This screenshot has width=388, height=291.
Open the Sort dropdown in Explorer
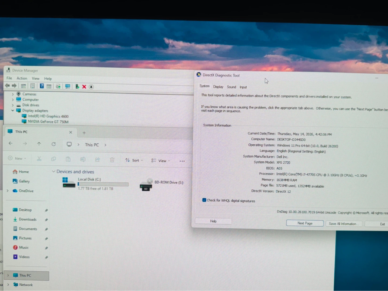(x=134, y=160)
